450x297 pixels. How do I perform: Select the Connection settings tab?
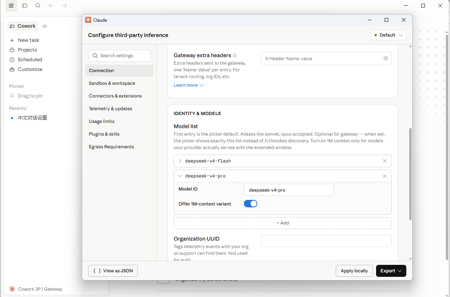click(x=119, y=71)
